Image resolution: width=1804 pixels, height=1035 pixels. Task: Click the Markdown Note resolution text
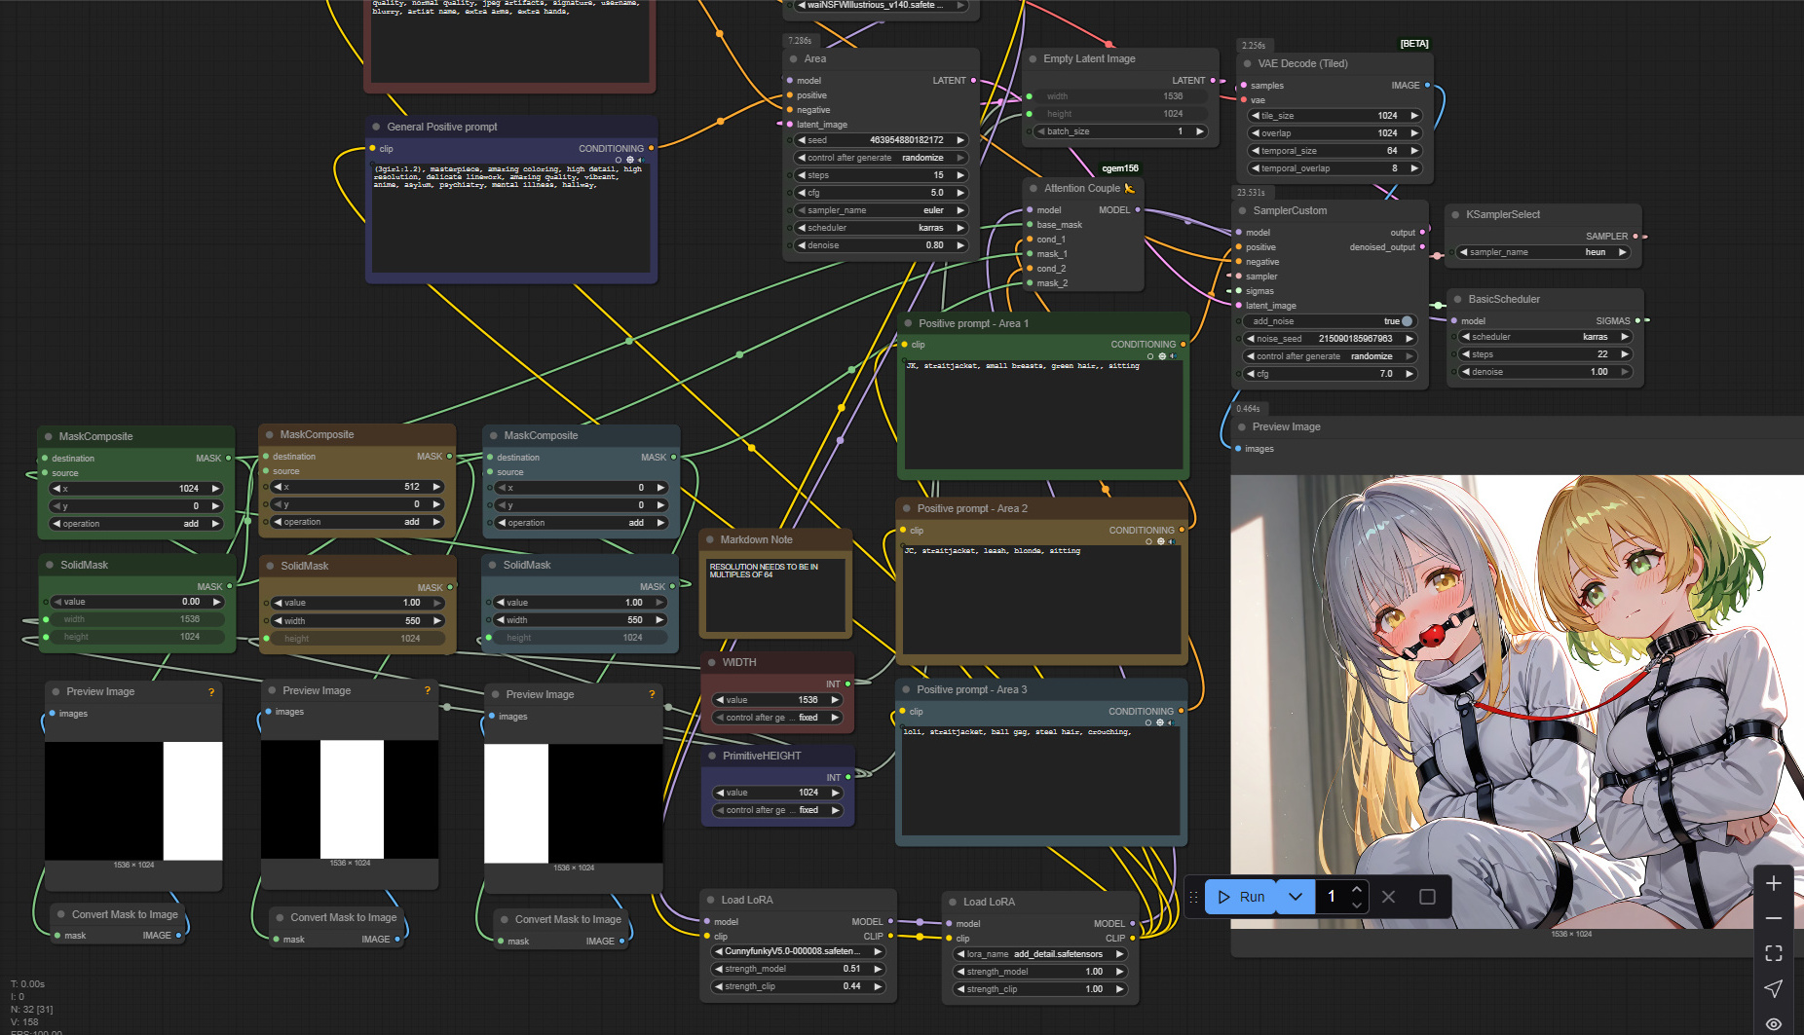[x=764, y=571]
